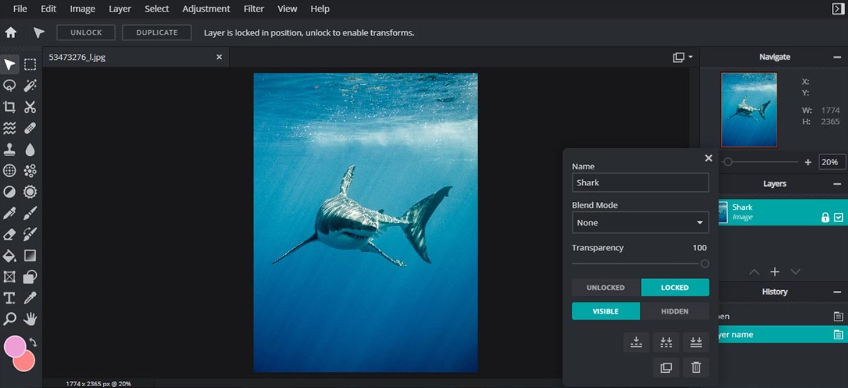
Task: Activate the Hand pan tool
Action: (x=30, y=319)
